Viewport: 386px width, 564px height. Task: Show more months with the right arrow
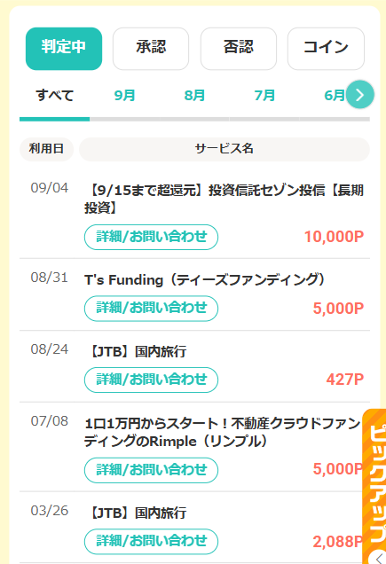tap(359, 95)
